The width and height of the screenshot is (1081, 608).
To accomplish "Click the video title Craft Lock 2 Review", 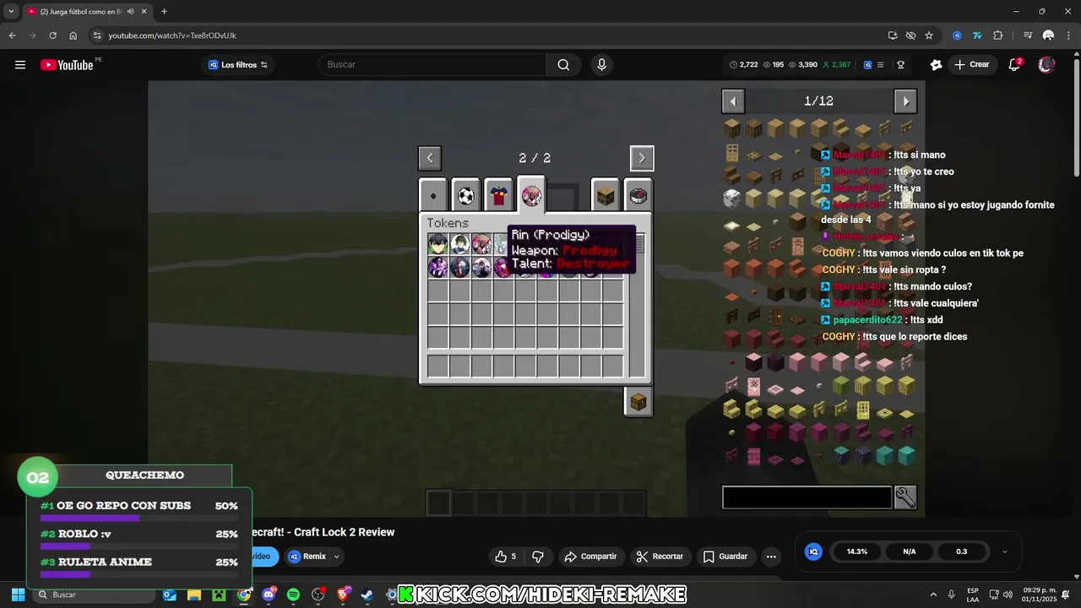I will tap(323, 532).
